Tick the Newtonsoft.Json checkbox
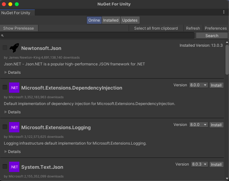 tap(5, 48)
